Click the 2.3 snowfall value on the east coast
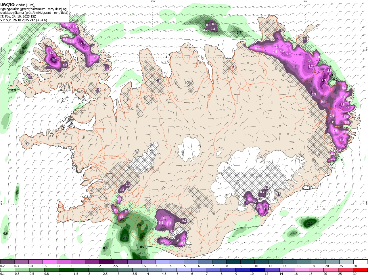This screenshot has width=368, height=276. pos(323,80)
